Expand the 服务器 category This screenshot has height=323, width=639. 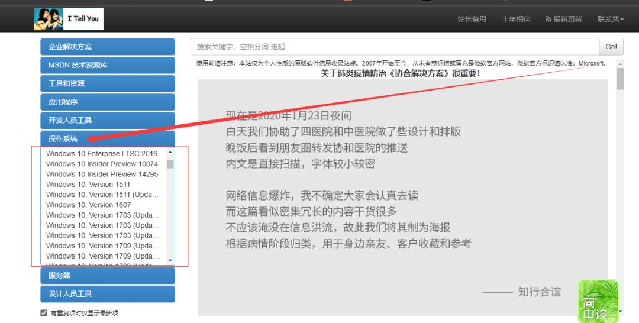(108, 276)
